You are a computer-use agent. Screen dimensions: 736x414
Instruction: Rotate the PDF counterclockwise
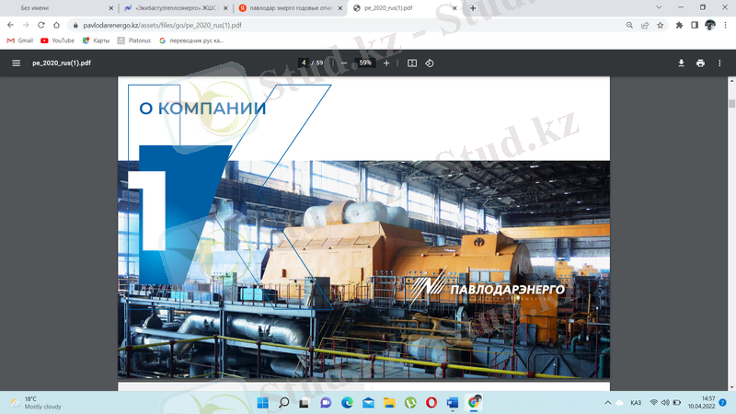point(430,63)
